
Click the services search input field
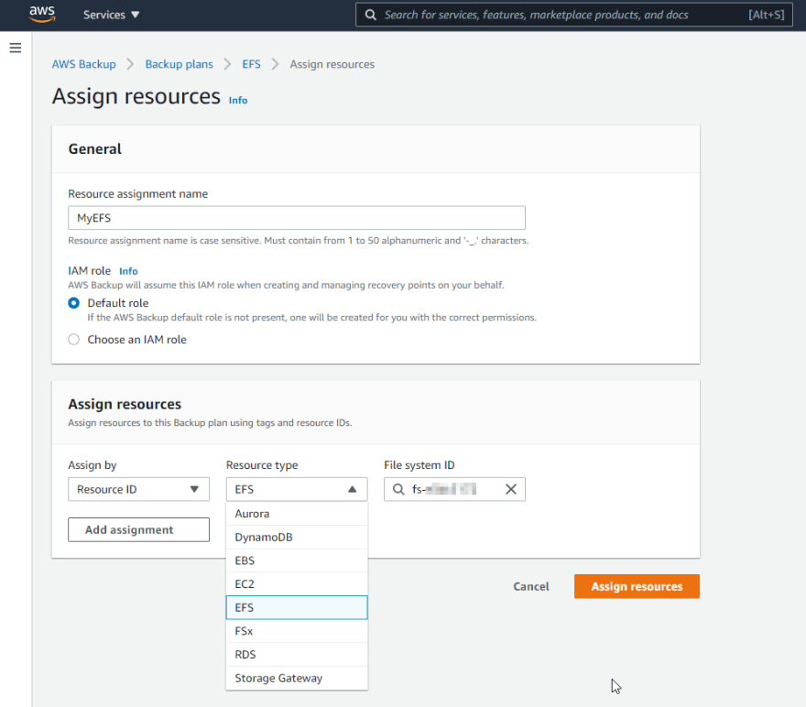pyautogui.click(x=574, y=15)
